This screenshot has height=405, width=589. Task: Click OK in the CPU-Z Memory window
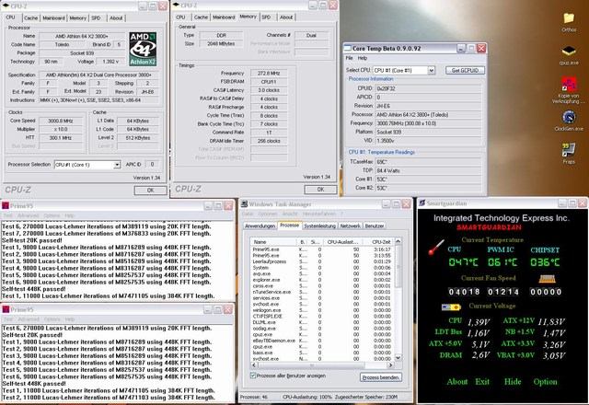pyautogui.click(x=320, y=190)
